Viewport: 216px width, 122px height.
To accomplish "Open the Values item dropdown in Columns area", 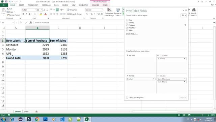I will pyautogui.click(x=185, y=59).
